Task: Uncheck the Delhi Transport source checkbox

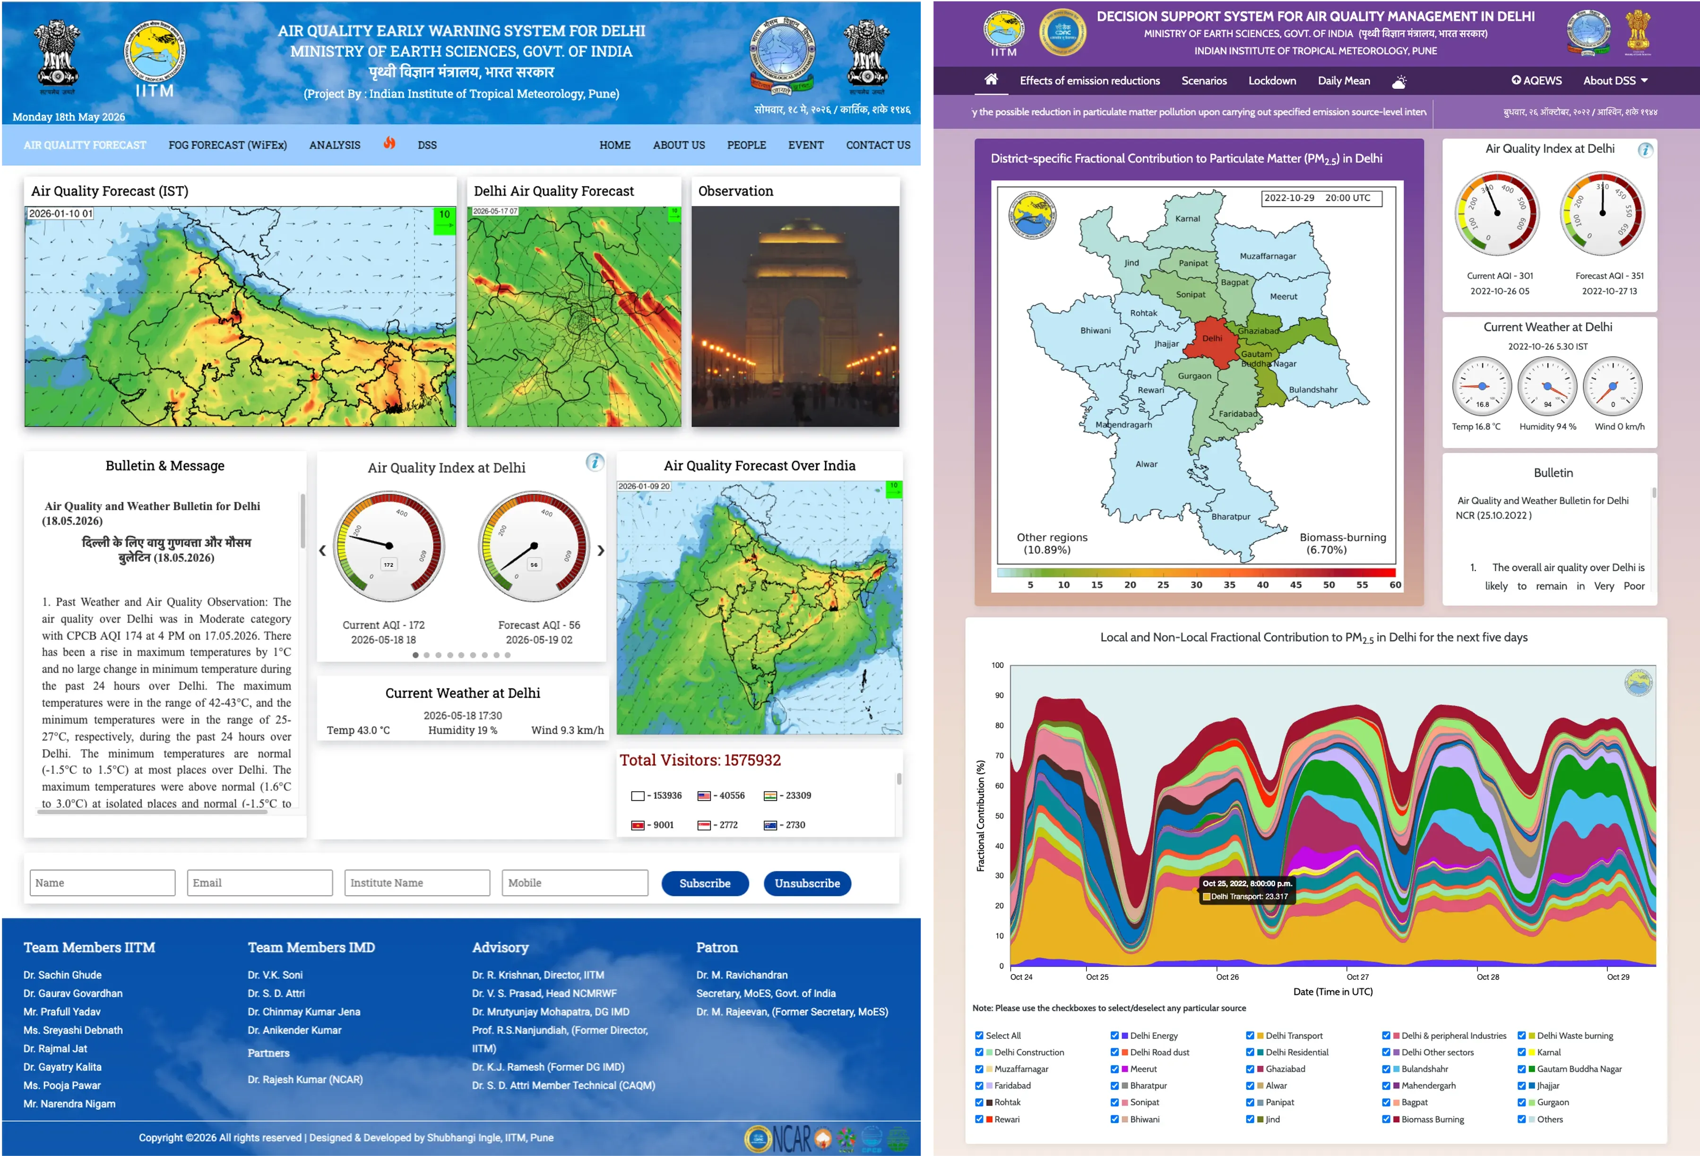Action: [1250, 1036]
